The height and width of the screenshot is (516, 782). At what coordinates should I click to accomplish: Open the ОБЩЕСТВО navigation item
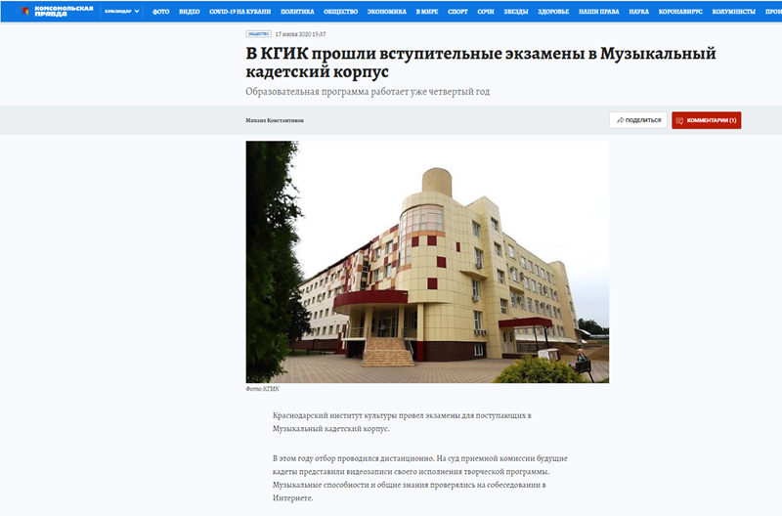point(340,12)
